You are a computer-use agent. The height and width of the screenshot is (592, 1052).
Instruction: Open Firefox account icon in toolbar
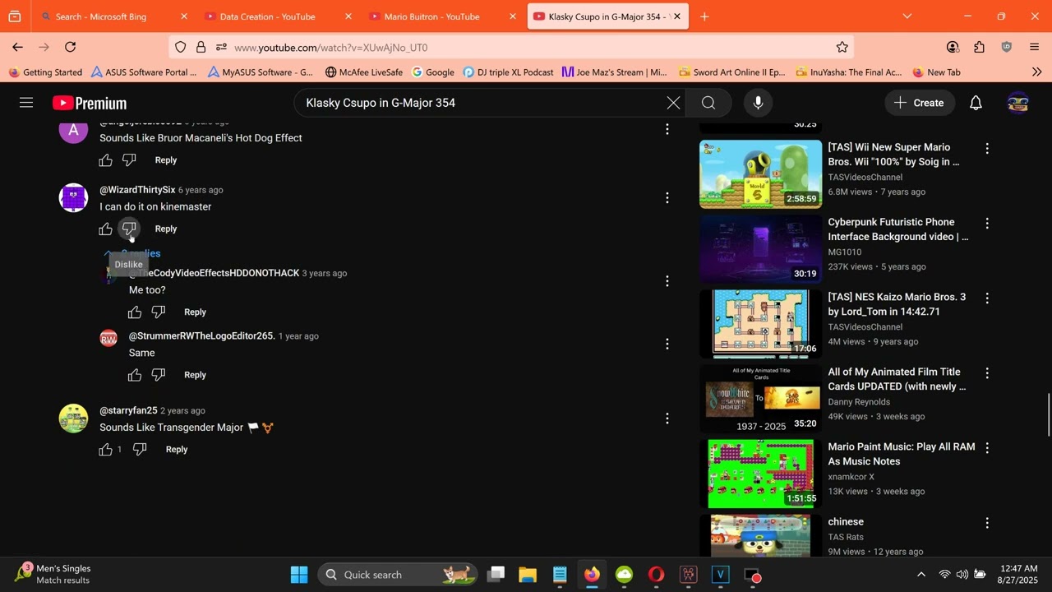(x=953, y=48)
